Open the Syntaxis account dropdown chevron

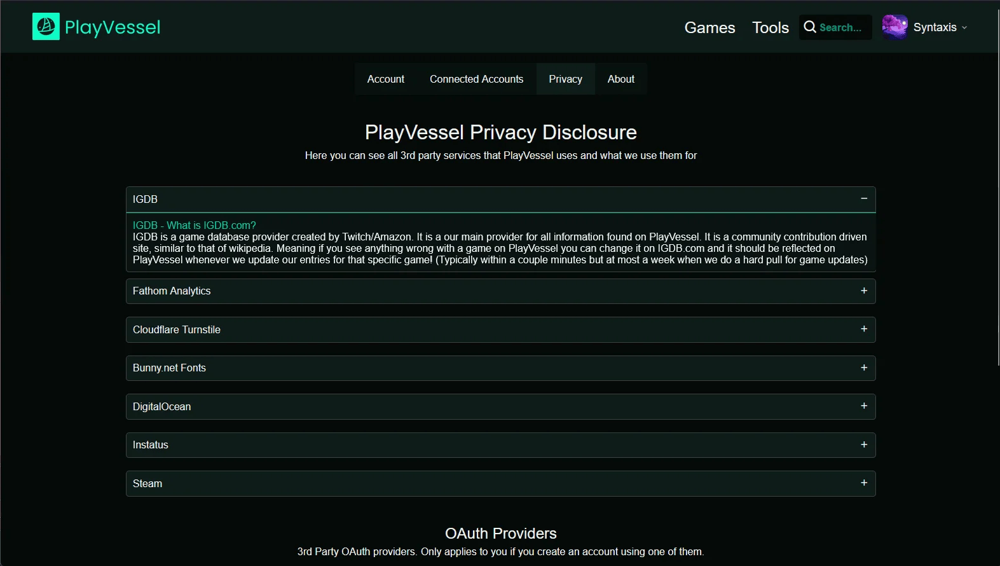964,27
